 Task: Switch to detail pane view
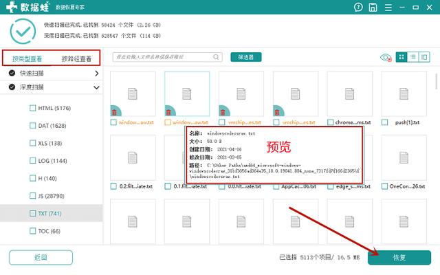[x=424, y=57]
